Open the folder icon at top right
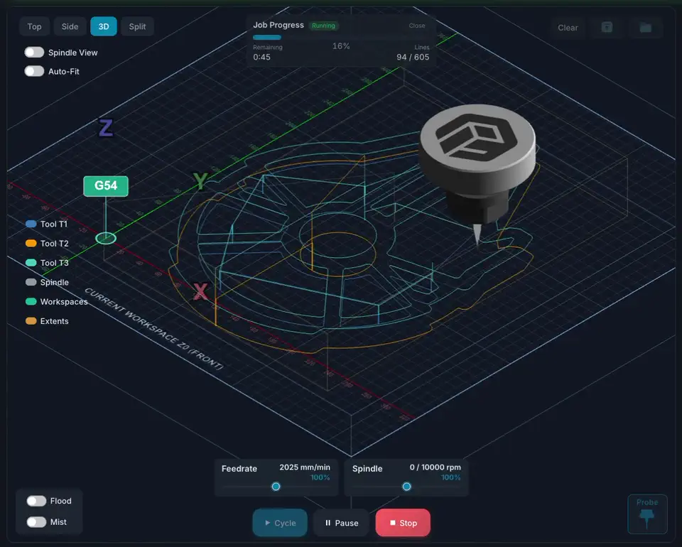 pos(646,28)
